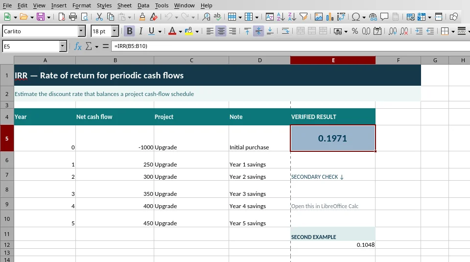Apply the yellow background highlight color

pos(189,31)
